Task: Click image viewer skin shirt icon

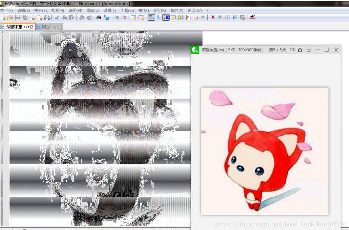Action: click(300, 50)
